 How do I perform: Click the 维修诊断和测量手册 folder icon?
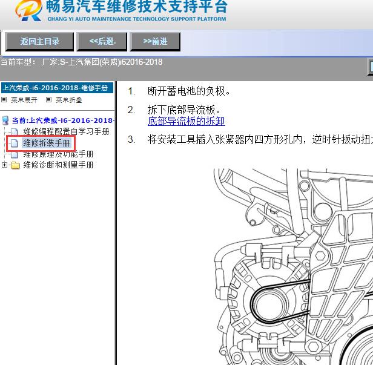coord(15,165)
